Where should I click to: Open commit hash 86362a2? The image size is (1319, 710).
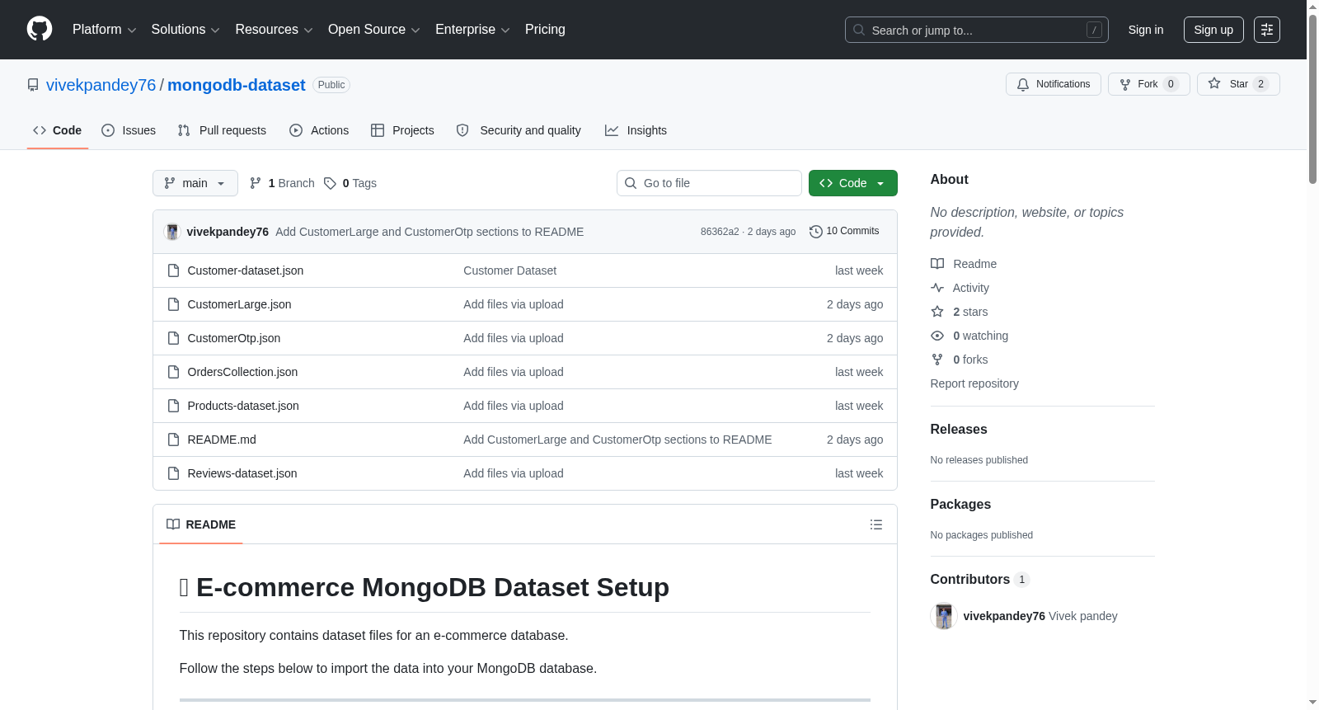[720, 232]
